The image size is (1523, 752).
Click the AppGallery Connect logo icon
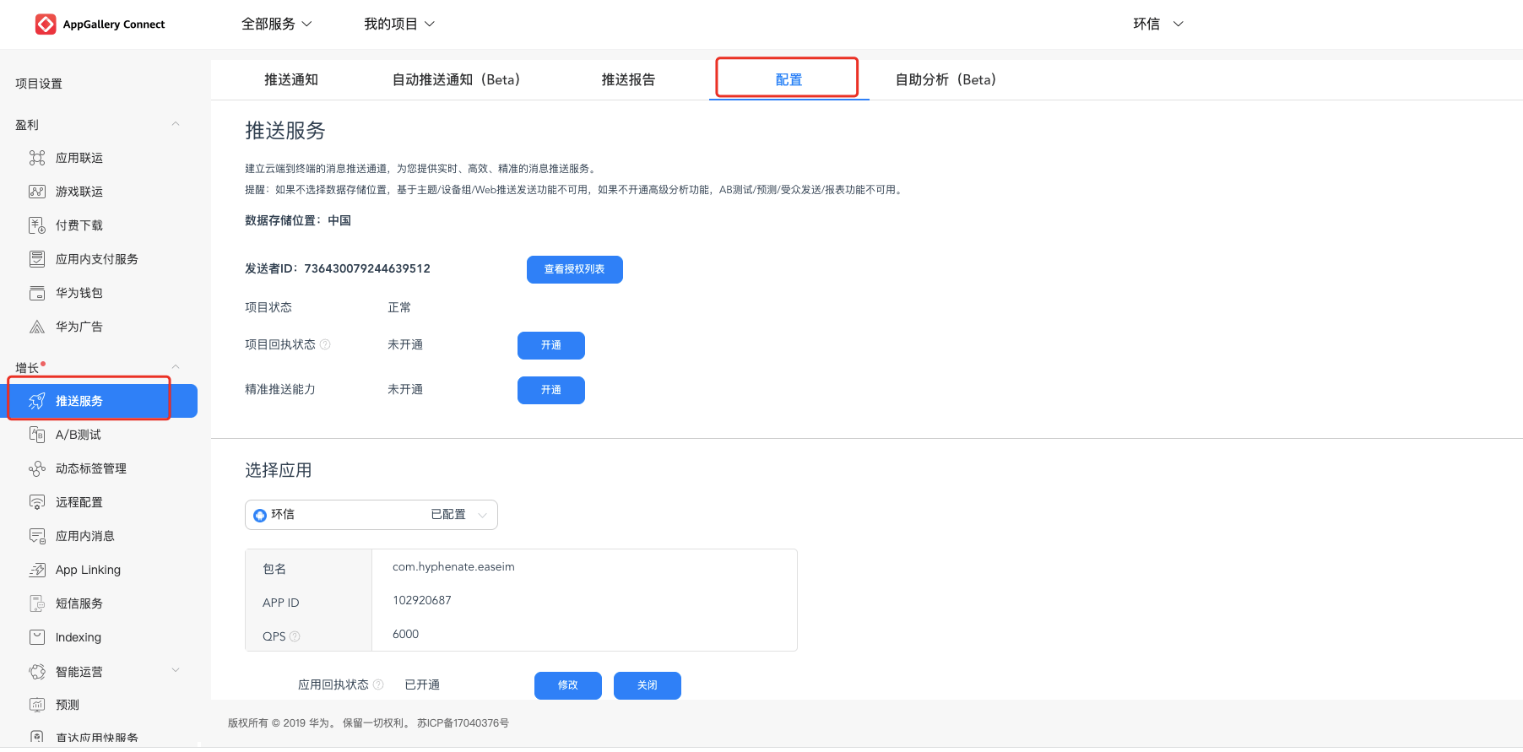(x=46, y=24)
